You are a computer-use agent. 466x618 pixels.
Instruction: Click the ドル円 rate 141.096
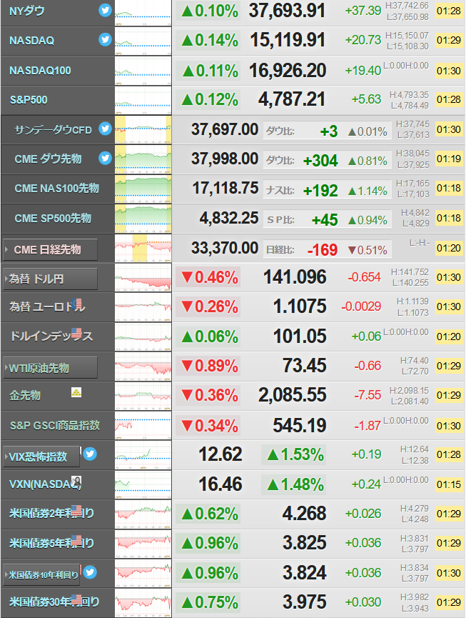tap(295, 277)
